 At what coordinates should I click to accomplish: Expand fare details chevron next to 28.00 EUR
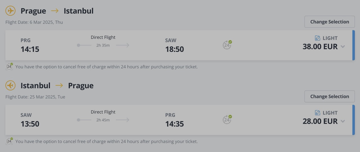[x=343, y=121]
